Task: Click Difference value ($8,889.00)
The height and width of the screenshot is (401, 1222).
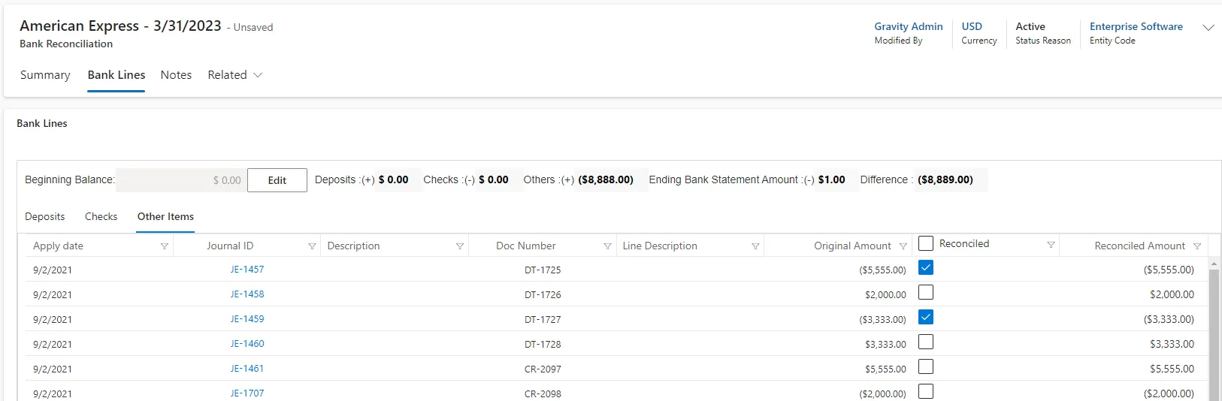Action: 945,179
